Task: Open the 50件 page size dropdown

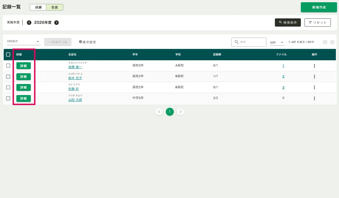Action: coord(277,42)
